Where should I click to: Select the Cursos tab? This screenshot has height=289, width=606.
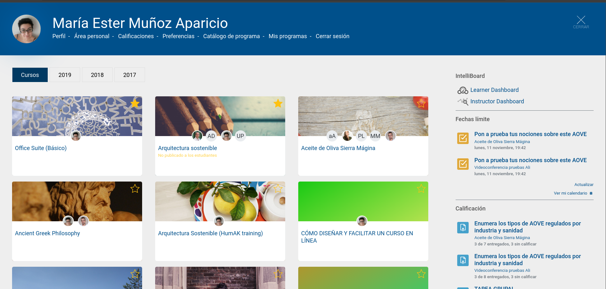point(30,75)
